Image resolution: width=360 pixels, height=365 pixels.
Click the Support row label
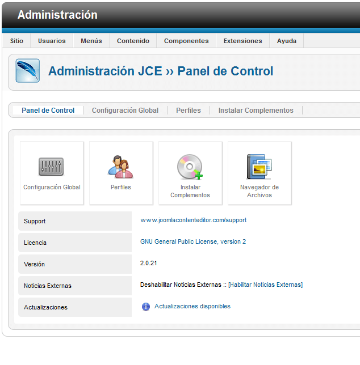(35, 221)
